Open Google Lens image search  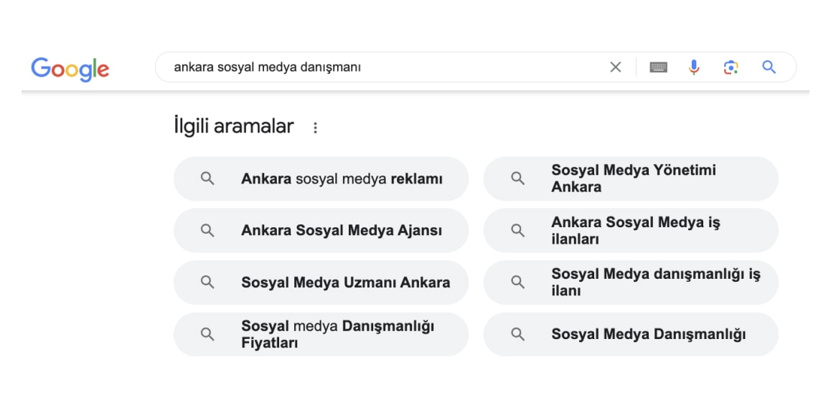pyautogui.click(x=731, y=67)
